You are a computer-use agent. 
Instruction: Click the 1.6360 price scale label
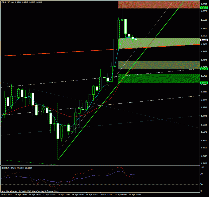click(204, 92)
